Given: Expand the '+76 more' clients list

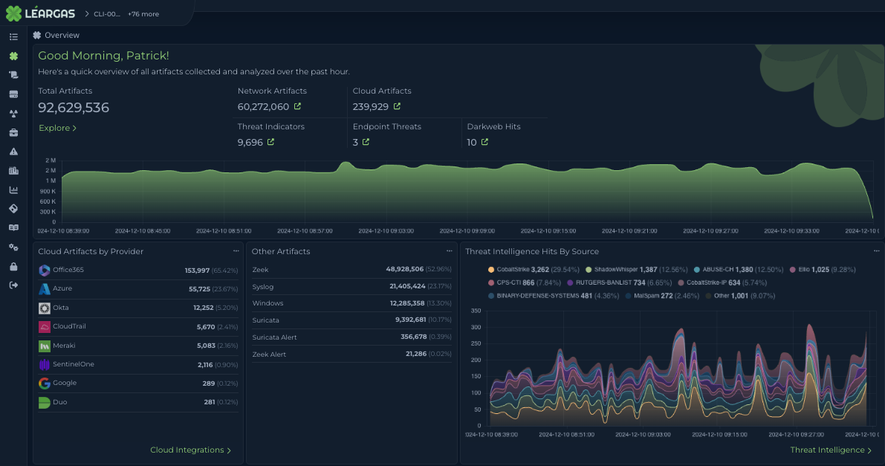Looking at the screenshot, I should point(143,13).
